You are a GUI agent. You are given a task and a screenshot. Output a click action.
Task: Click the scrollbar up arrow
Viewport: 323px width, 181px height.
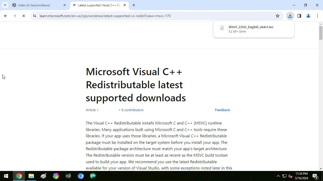[x=321, y=24]
